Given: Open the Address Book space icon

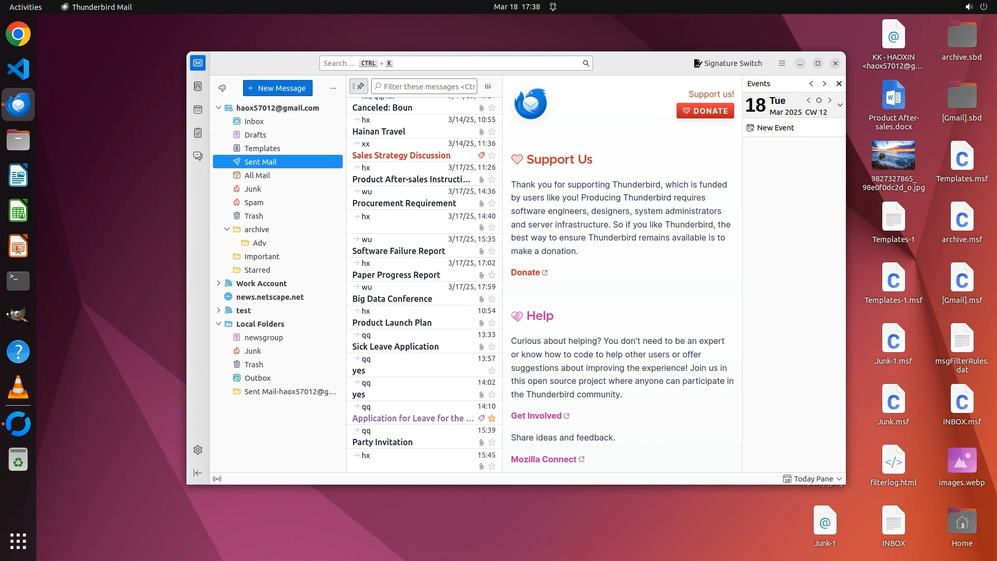Looking at the screenshot, I should [x=198, y=86].
